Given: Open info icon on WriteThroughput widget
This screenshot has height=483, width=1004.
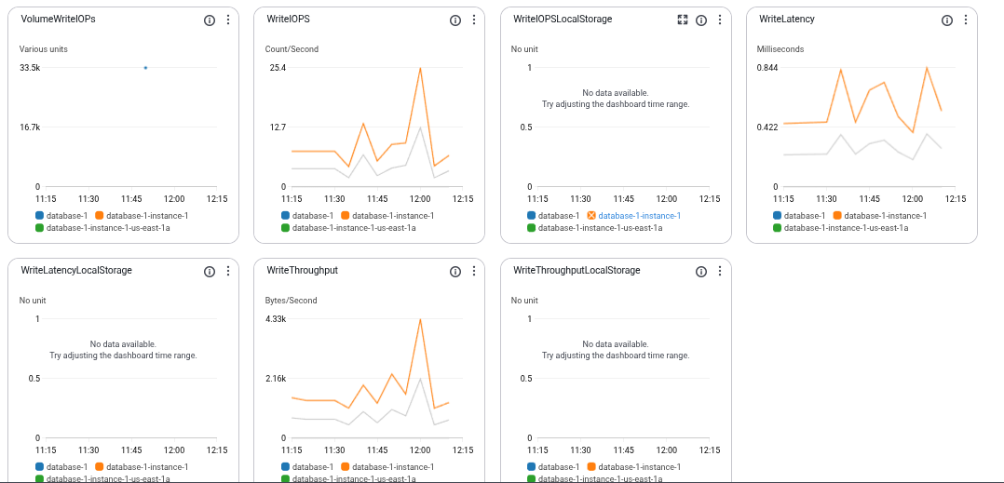Looking at the screenshot, I should tap(455, 272).
